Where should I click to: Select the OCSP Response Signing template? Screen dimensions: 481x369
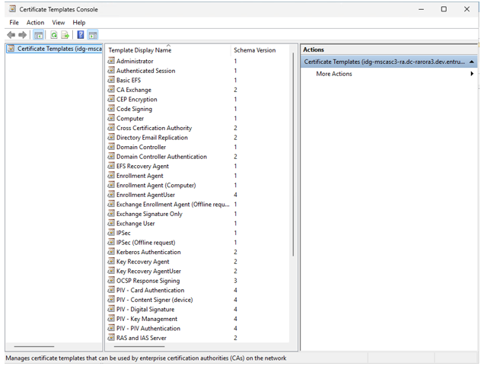pyautogui.click(x=147, y=281)
